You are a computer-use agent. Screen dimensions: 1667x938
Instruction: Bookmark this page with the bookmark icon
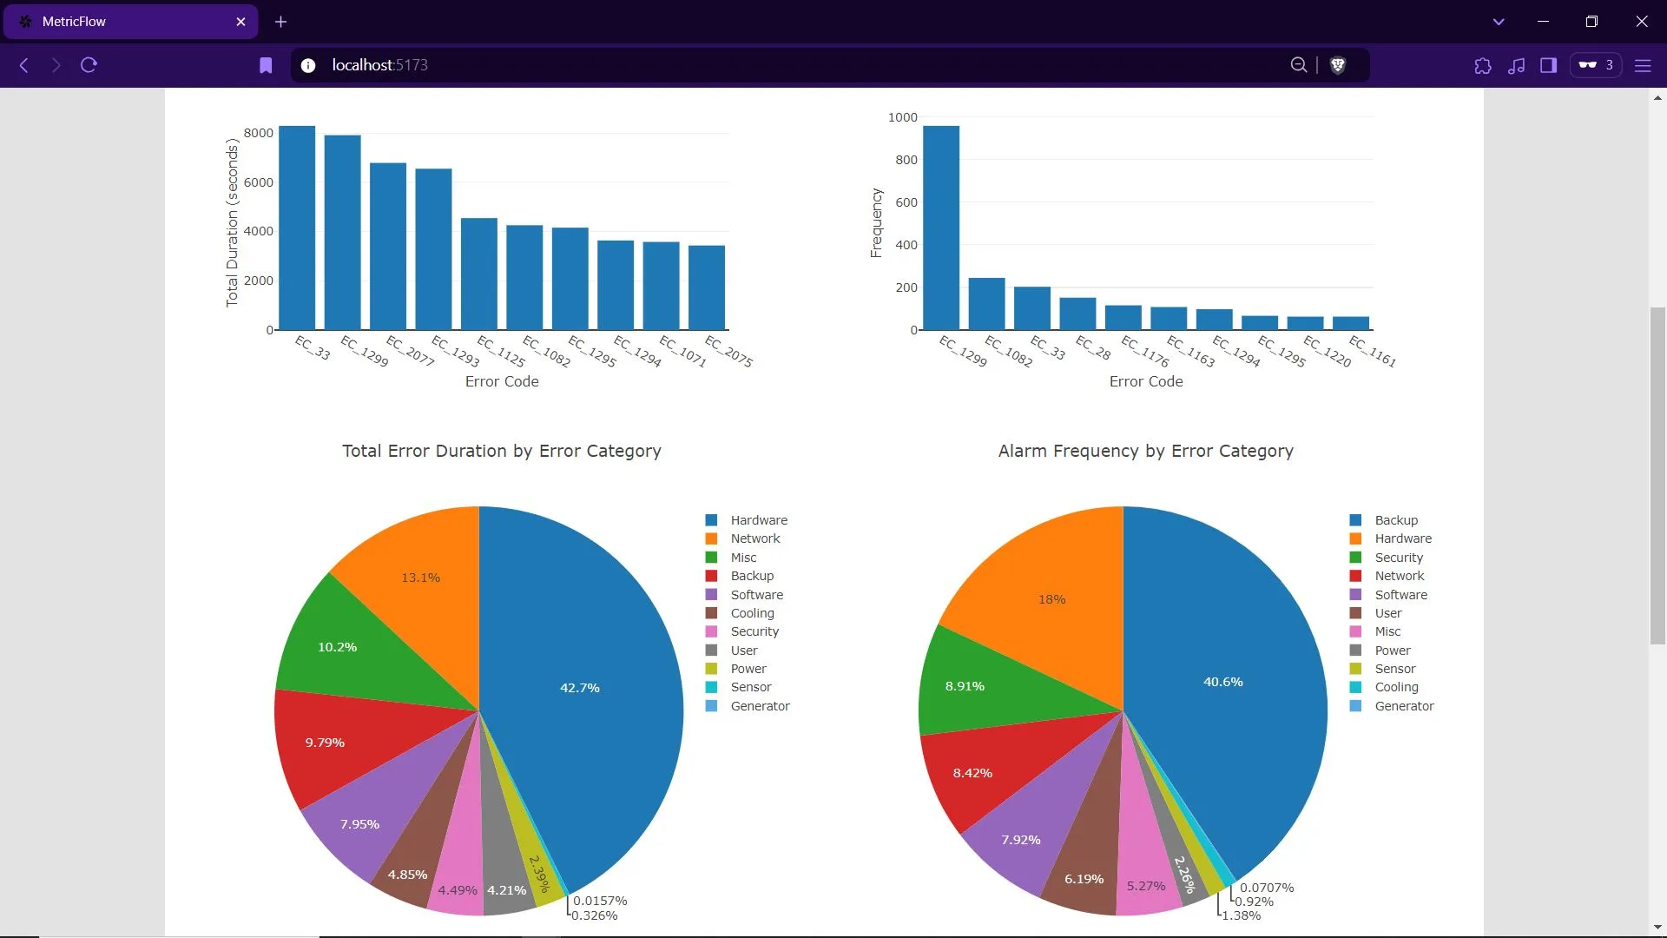[x=266, y=65]
